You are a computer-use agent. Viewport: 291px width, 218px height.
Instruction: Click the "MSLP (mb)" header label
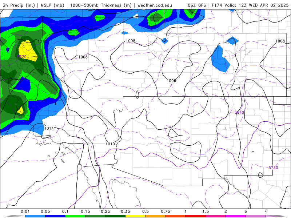click(52, 5)
